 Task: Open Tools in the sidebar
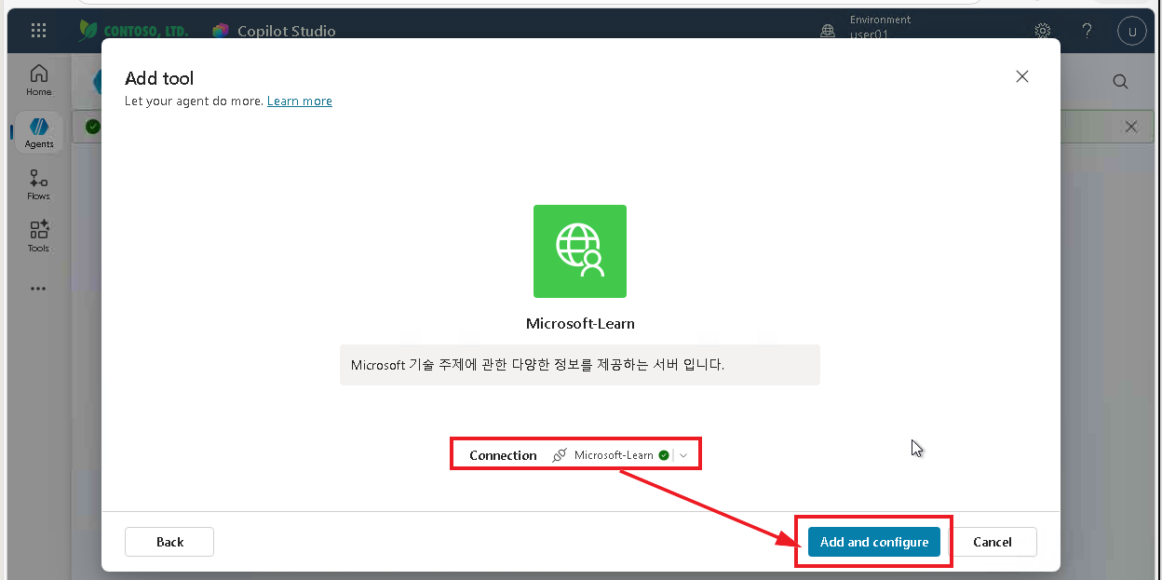click(39, 236)
